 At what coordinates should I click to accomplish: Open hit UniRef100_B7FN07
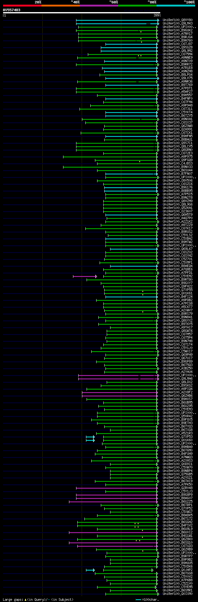(178, 174)
